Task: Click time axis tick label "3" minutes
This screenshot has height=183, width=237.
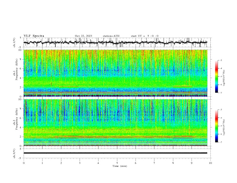Action: coord(80,163)
